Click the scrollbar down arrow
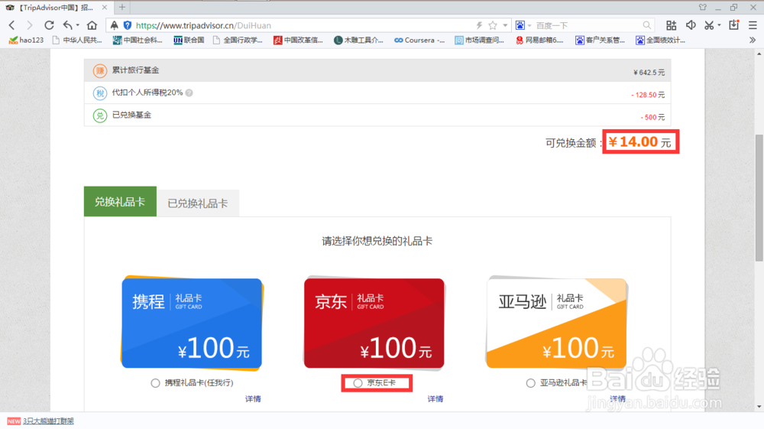Viewport: 764px width, 429px height. [759, 407]
